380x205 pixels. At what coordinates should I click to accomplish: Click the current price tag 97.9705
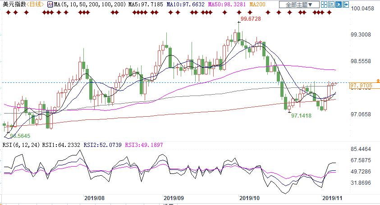tap(361, 85)
